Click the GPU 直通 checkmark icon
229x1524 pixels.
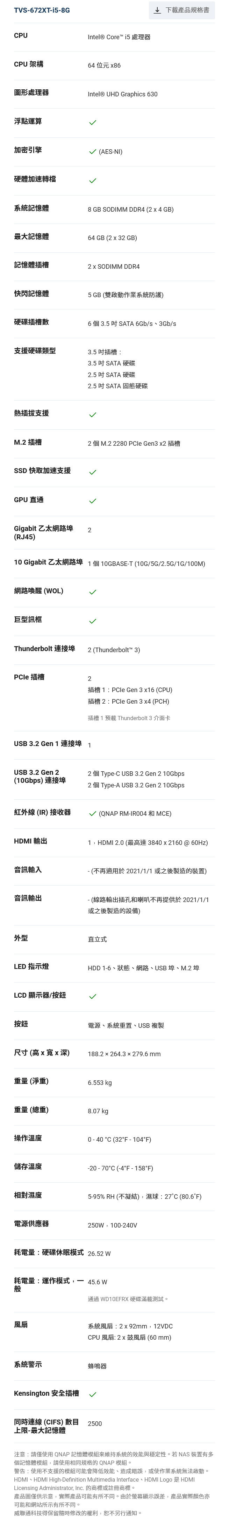93,501
